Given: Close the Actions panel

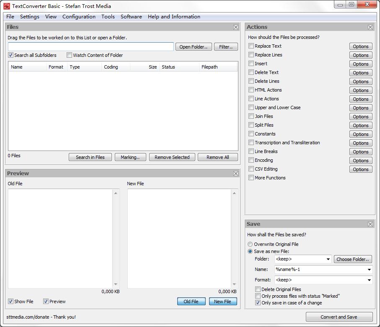Looking at the screenshot, I should (x=370, y=27).
